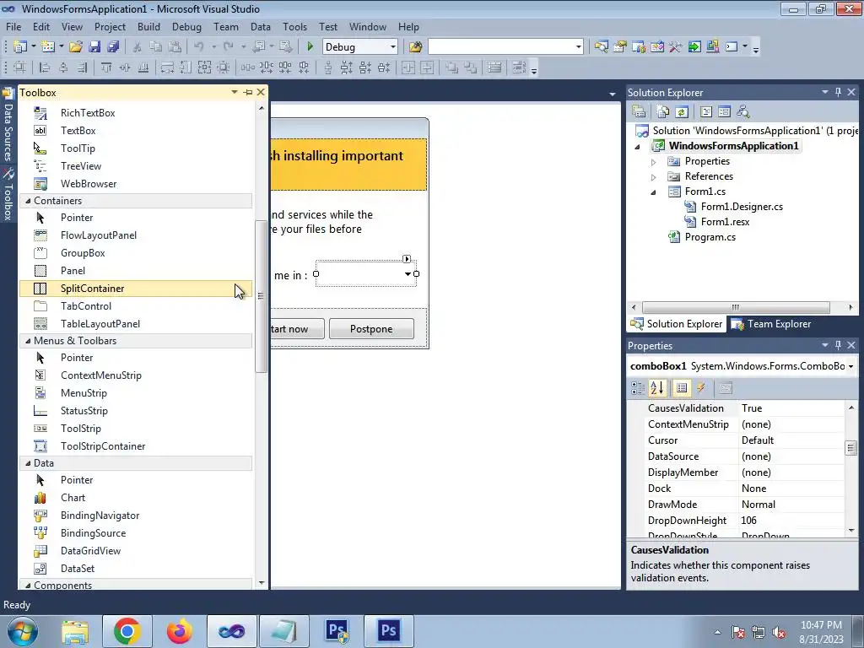Image resolution: width=864 pixels, height=648 pixels.
Task: Save the current file via the disk icon
Action: (x=94, y=47)
